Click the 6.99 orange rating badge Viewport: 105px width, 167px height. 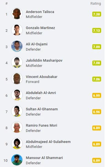(x=97, y=95)
